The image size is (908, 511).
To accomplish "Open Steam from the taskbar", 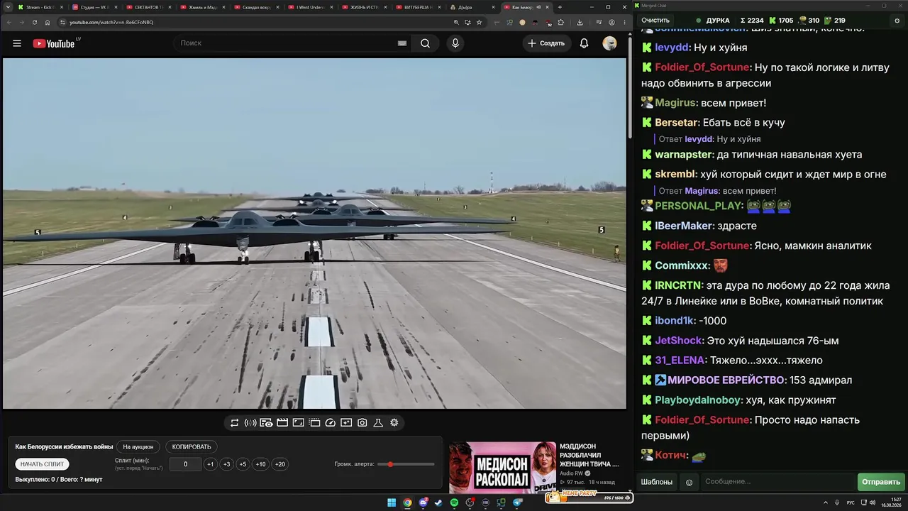I will (438, 503).
